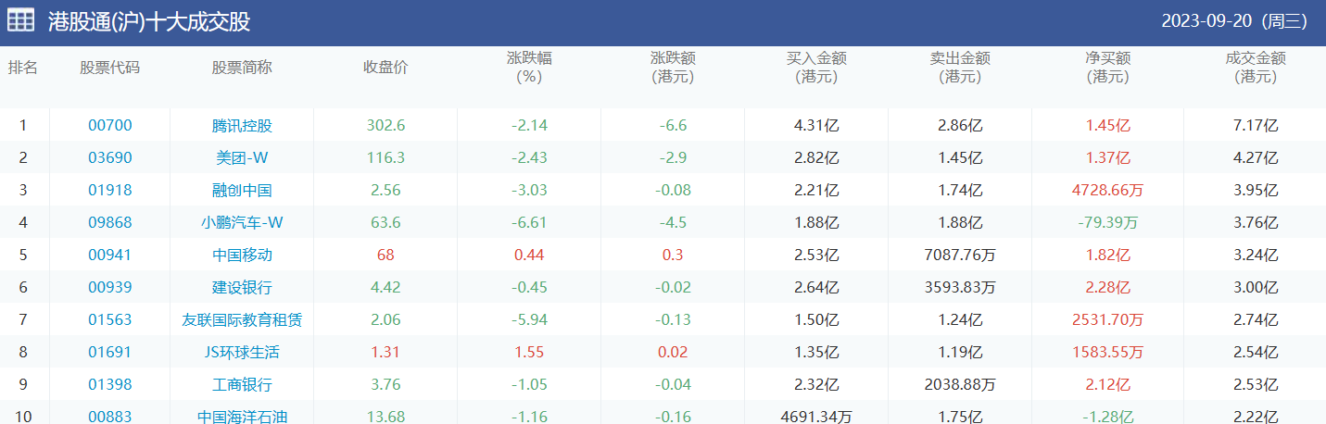Open 小鹏汽车-W stock link
This screenshot has width=1326, height=424.
point(242,222)
